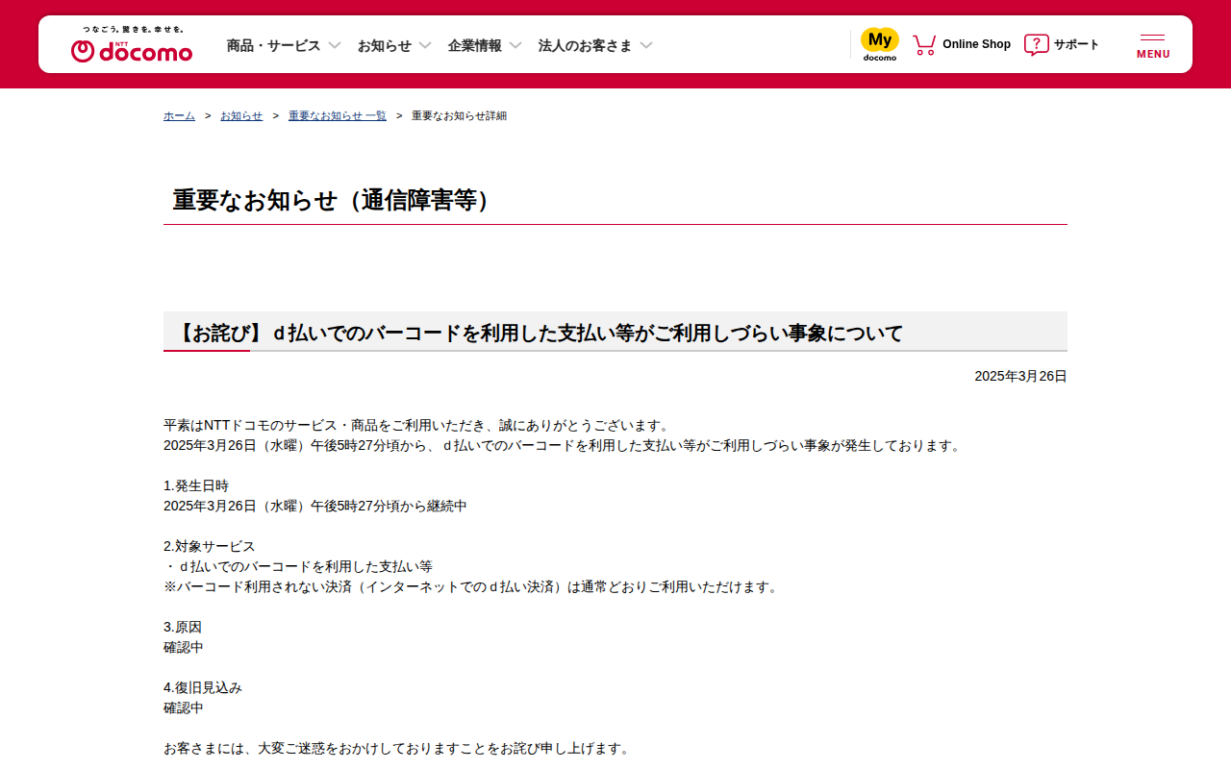Click the お知らせ breadcrumb link
Screen dimensions: 1231x769
click(x=241, y=115)
